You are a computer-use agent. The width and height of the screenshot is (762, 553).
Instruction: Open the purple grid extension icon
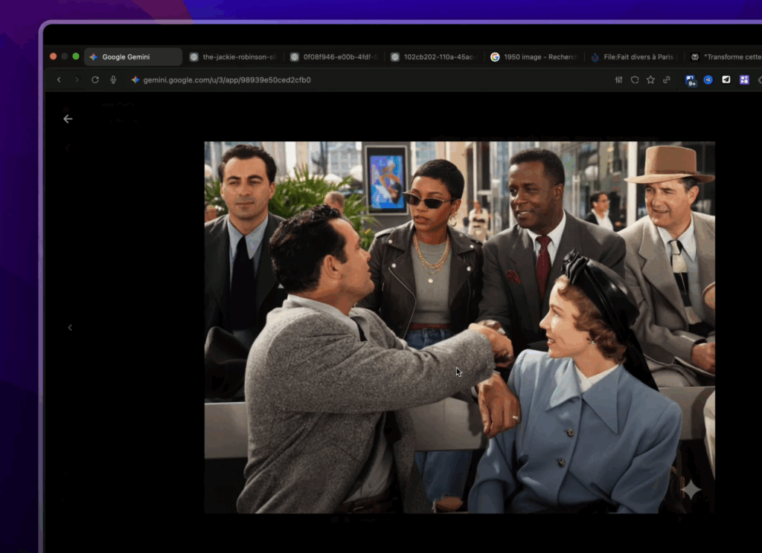point(744,80)
